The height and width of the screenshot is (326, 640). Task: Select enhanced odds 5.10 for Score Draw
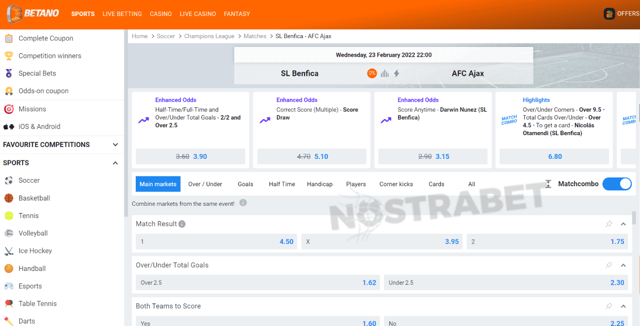click(x=312, y=156)
